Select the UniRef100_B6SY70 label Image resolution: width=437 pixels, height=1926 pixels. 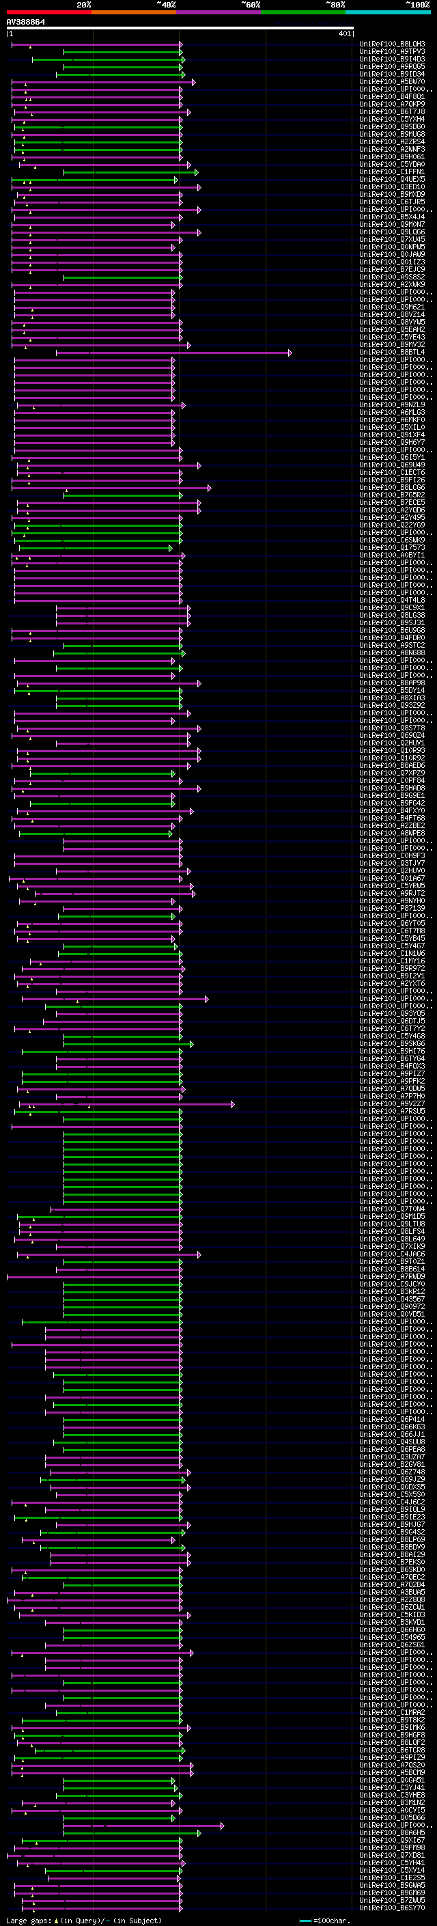click(391, 1908)
